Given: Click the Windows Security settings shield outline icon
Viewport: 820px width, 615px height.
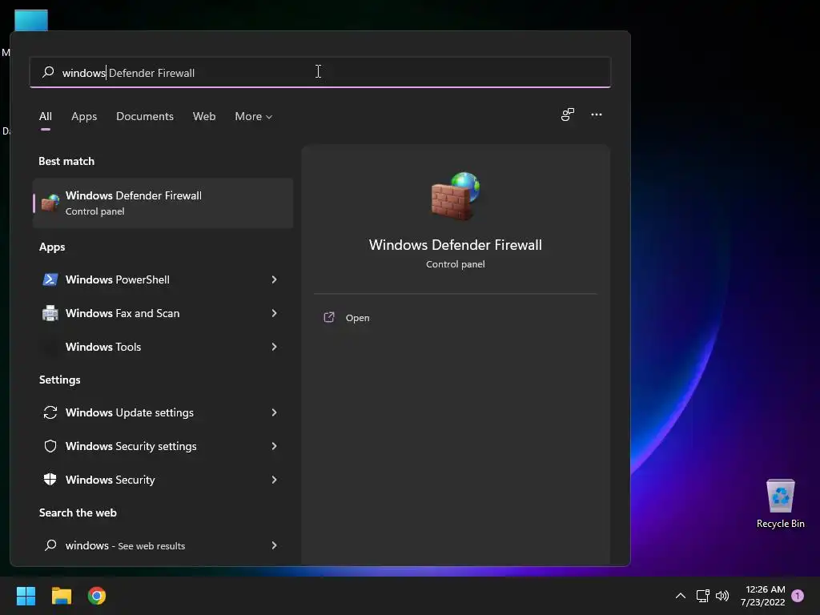Looking at the screenshot, I should (50, 445).
